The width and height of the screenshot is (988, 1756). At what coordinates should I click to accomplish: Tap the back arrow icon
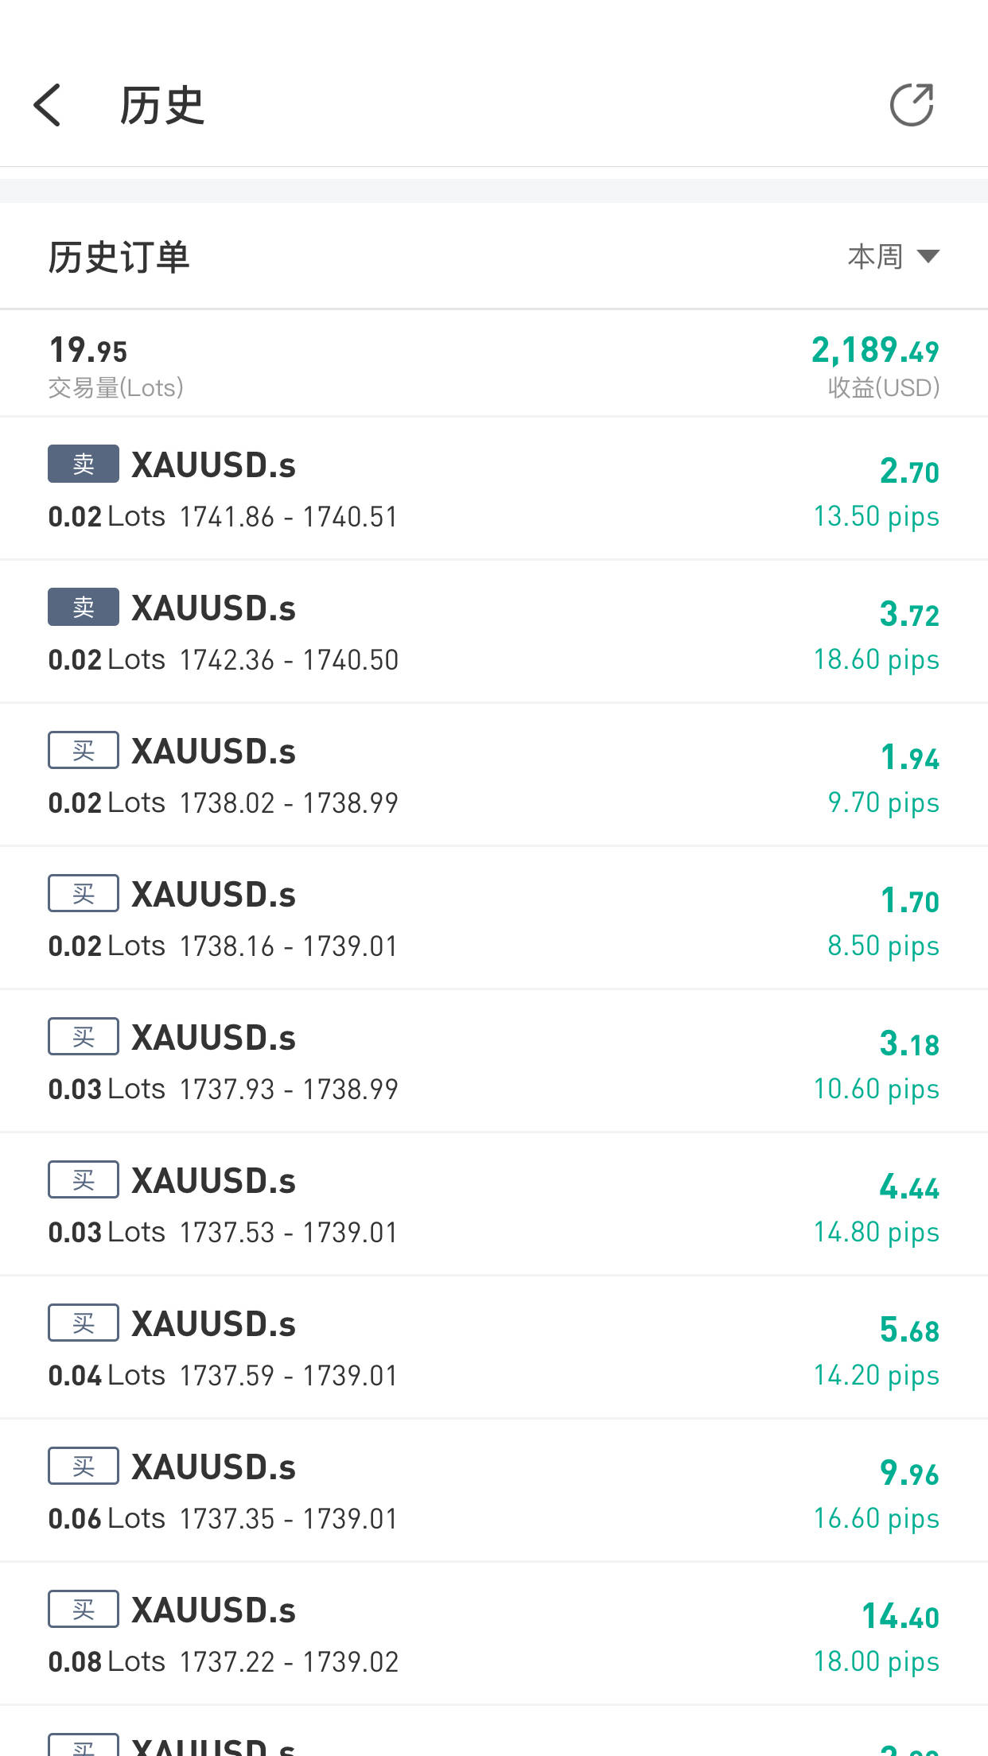[48, 105]
